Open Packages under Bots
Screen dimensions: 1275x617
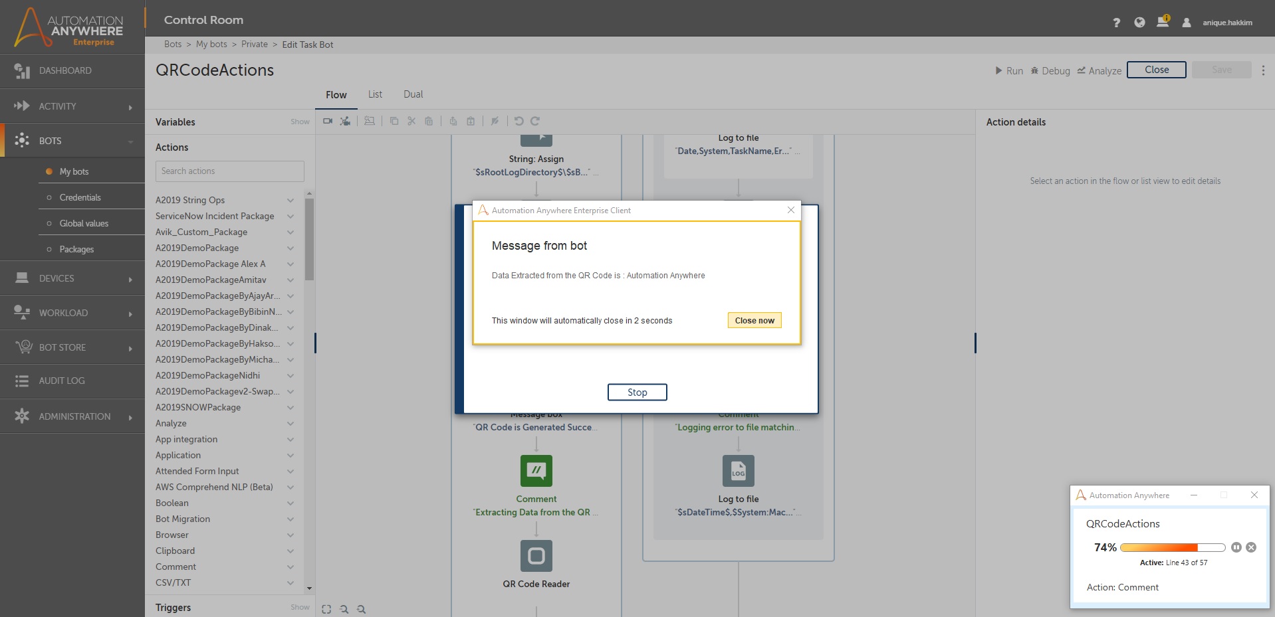tap(76, 249)
